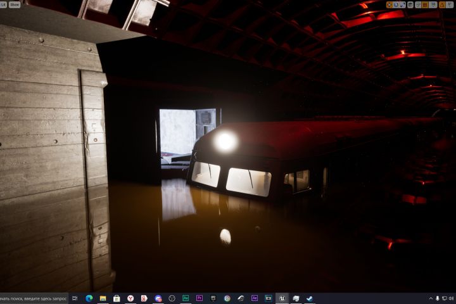
Task: Open the teal screen-capture app icon
Action: pos(268,298)
